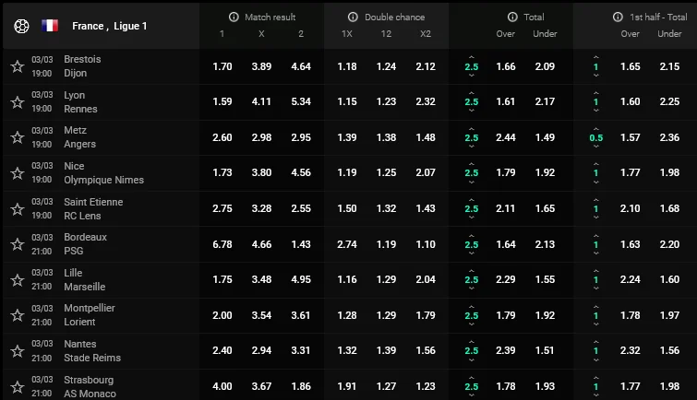Open the France, Ligue 1 league title
The height and width of the screenshot is (400, 697).
(x=109, y=26)
